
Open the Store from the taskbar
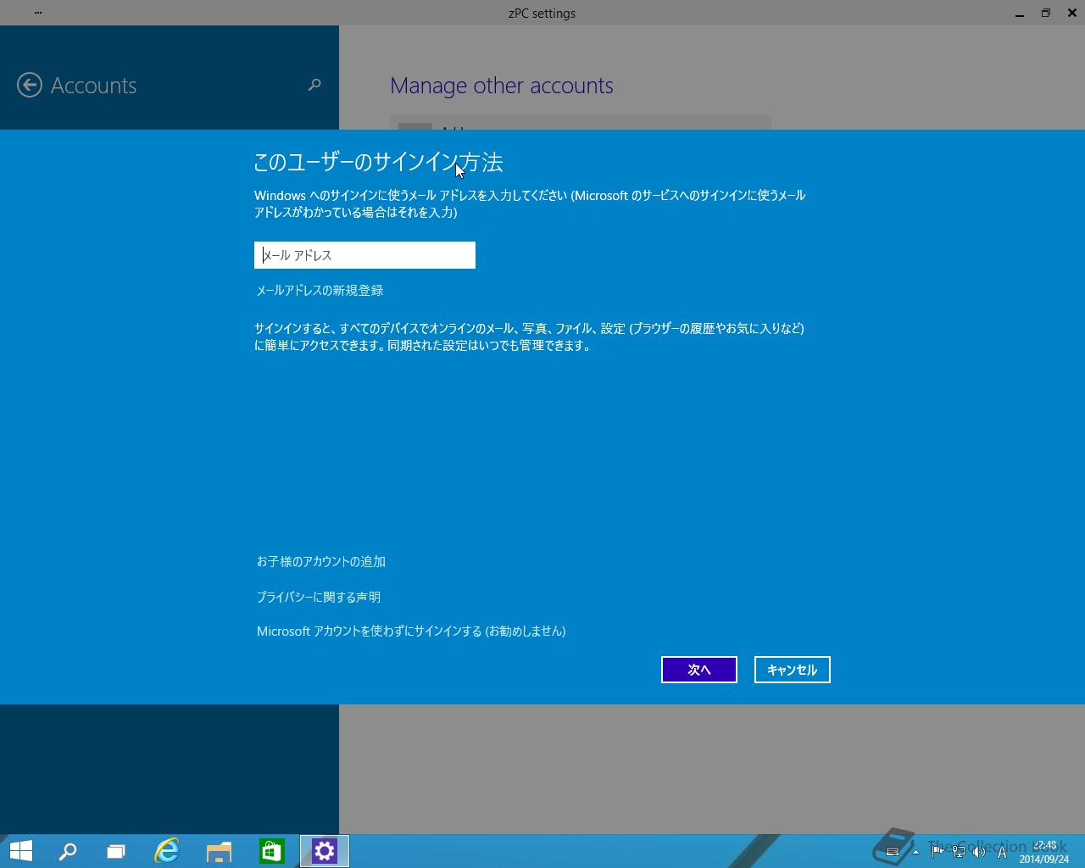coord(271,851)
